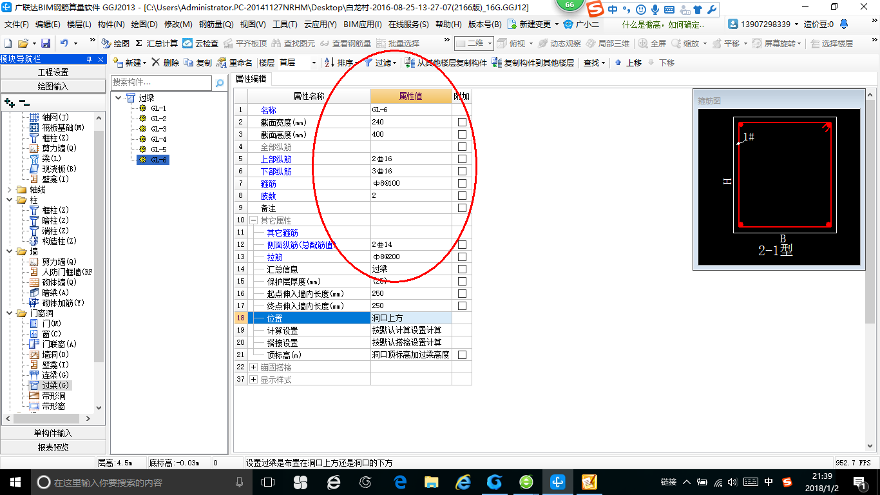Screen dimensions: 880x495
Task: Collapse 其它属性 group in property table
Action: pyautogui.click(x=253, y=220)
